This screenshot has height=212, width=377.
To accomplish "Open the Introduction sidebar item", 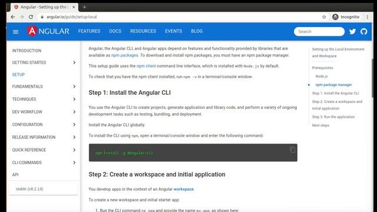I will [x=27, y=51].
